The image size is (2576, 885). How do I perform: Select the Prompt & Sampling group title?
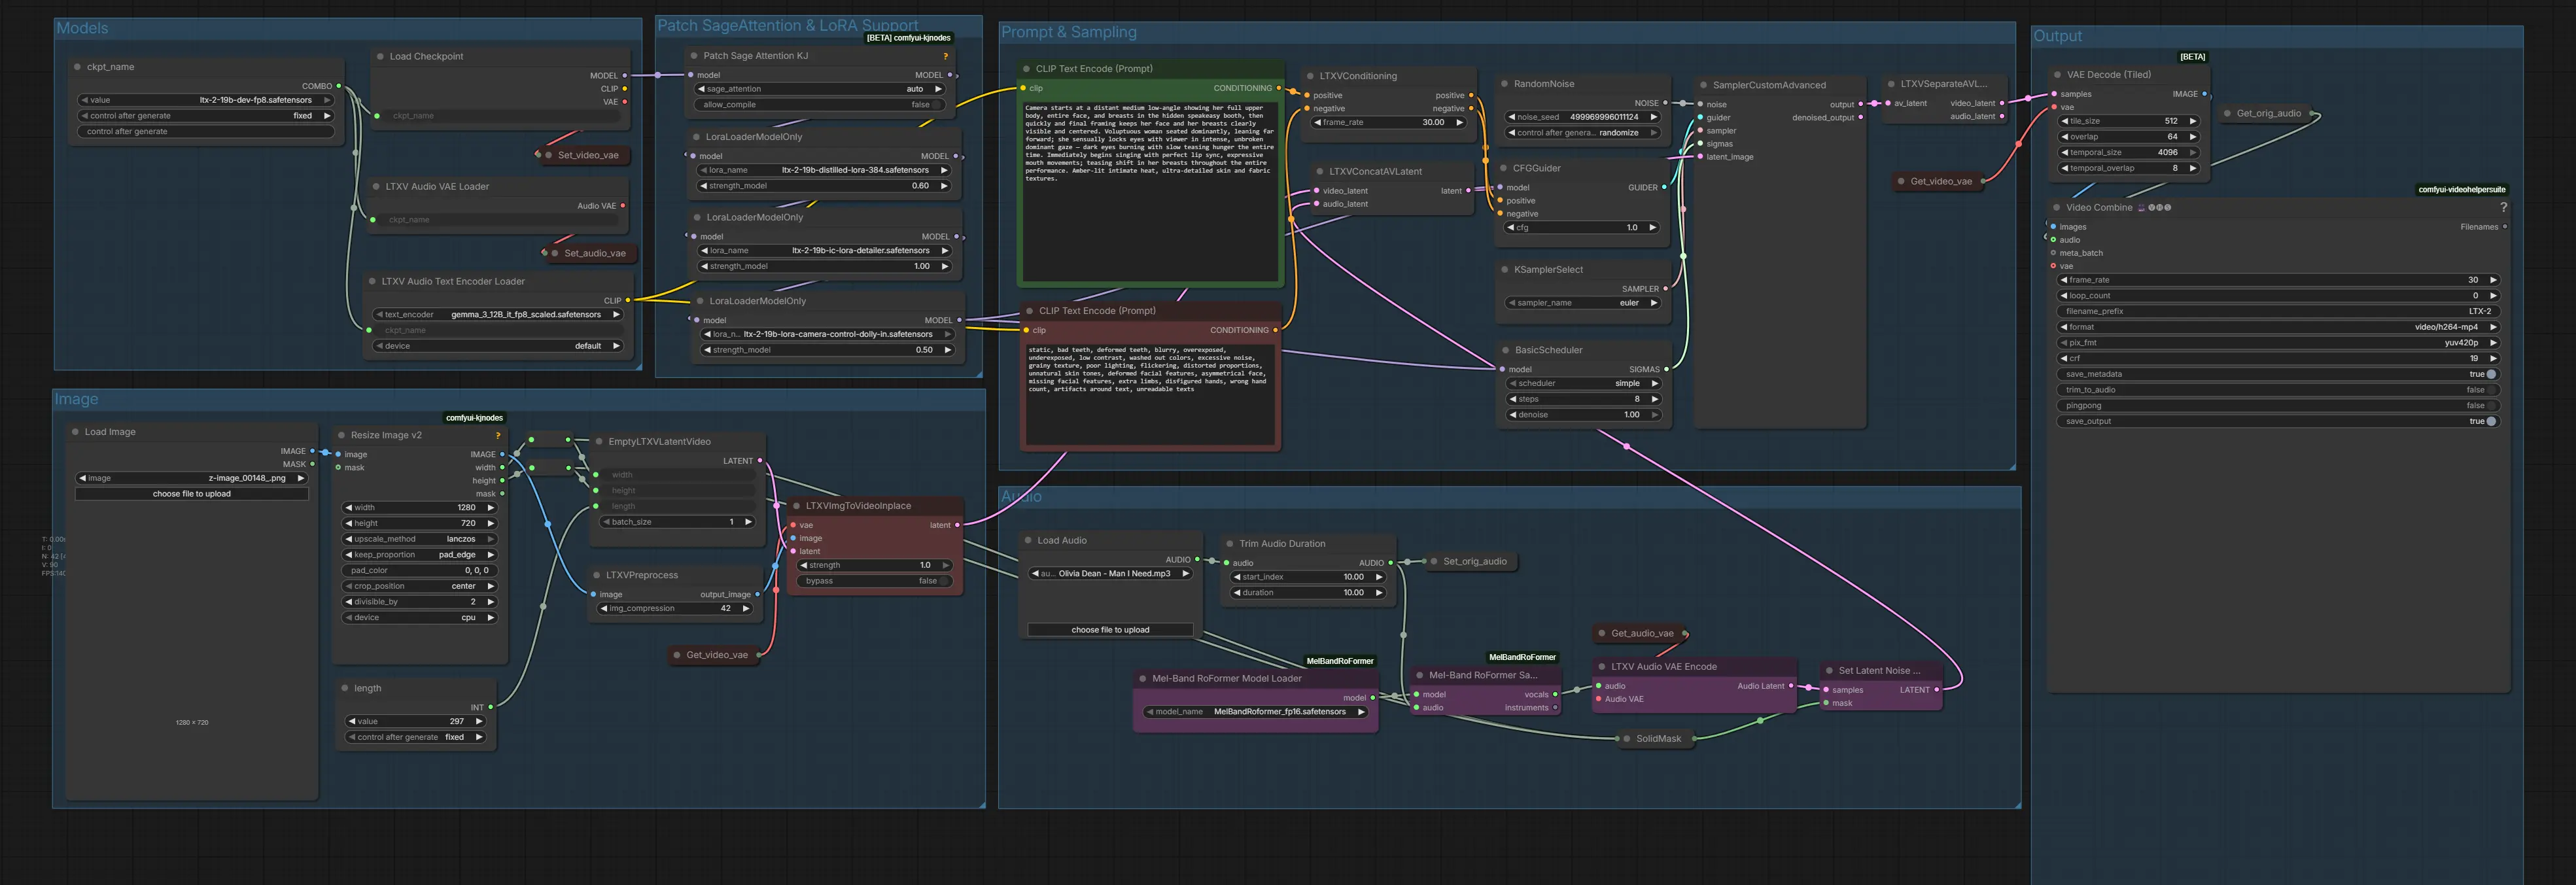tap(1068, 33)
